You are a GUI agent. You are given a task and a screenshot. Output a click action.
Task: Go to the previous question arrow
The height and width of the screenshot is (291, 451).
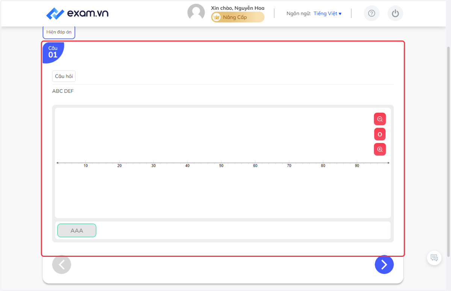click(x=62, y=265)
